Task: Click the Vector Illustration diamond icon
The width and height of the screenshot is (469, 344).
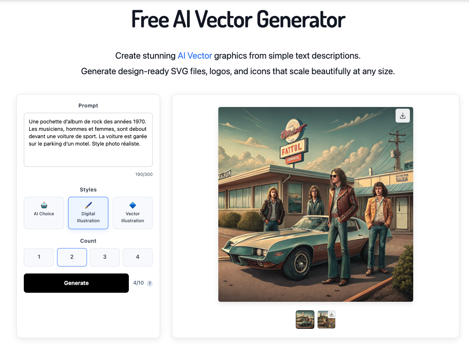Action: 133,205
